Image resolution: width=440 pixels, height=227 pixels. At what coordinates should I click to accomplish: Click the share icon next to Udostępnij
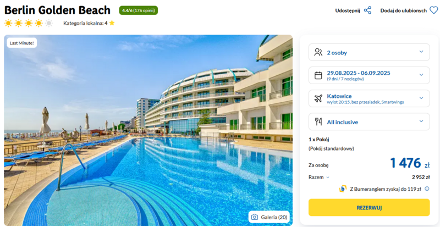pyautogui.click(x=367, y=10)
